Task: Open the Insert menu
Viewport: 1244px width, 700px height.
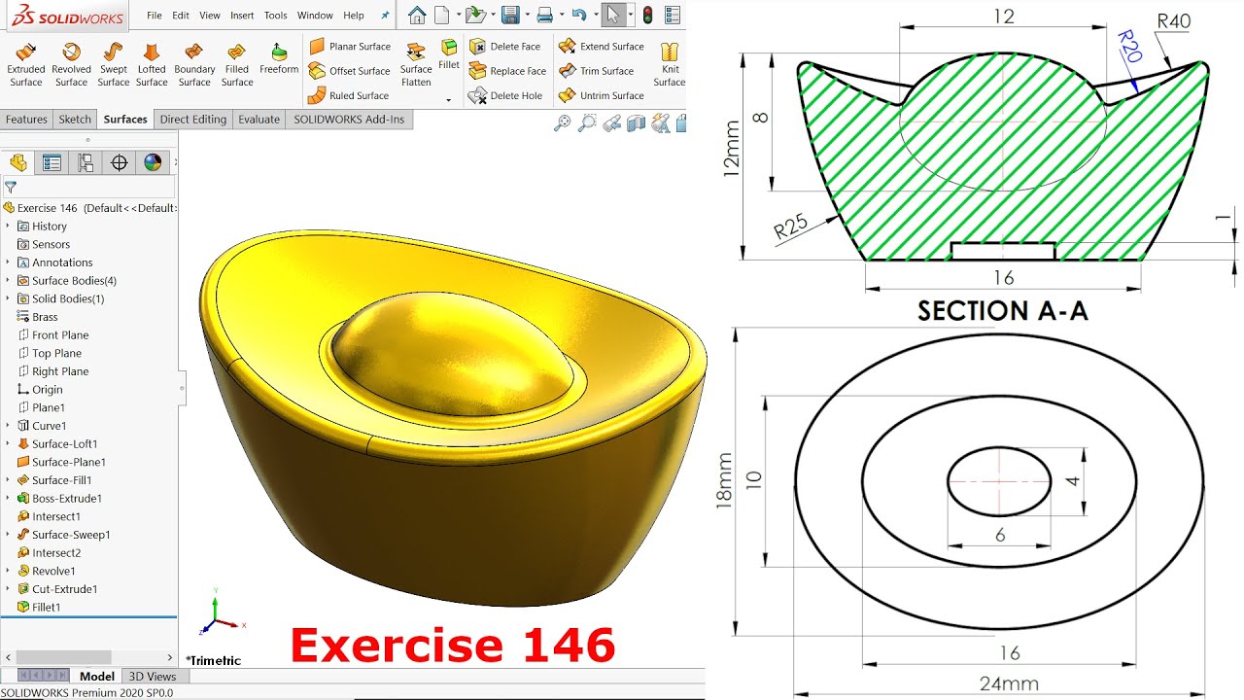Action: tap(242, 16)
